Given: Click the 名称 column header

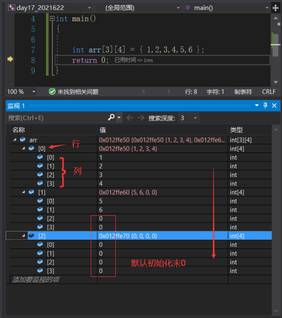Looking at the screenshot, I should (18, 130).
